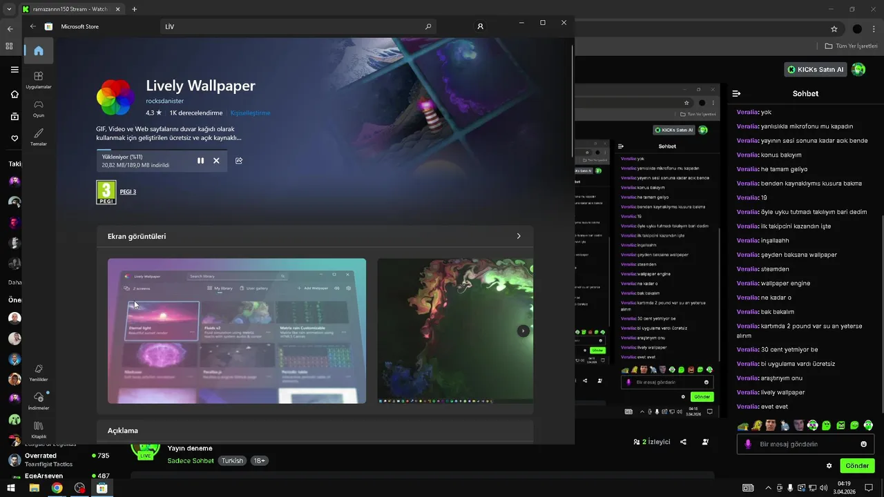Open the rocksdanister publisher link
The width and height of the screenshot is (884, 497).
(164, 101)
